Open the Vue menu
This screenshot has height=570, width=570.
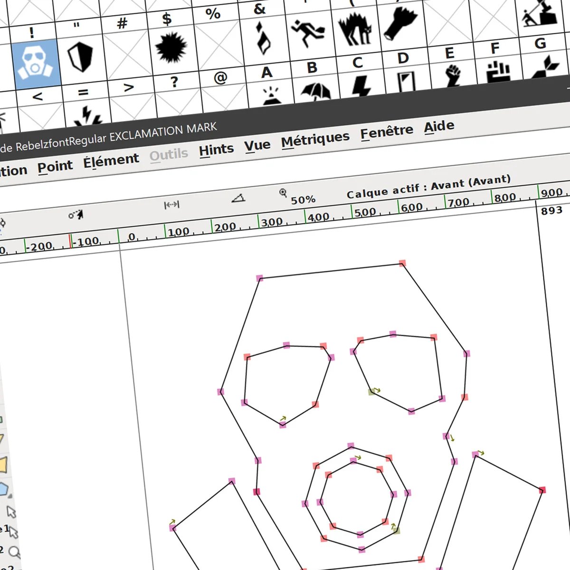pos(257,145)
